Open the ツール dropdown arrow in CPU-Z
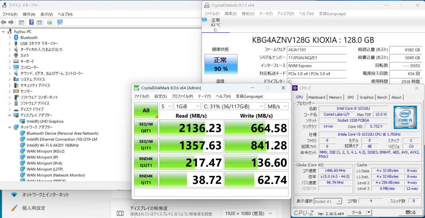Screen dimensions: 425x218 [x=368, y=212]
